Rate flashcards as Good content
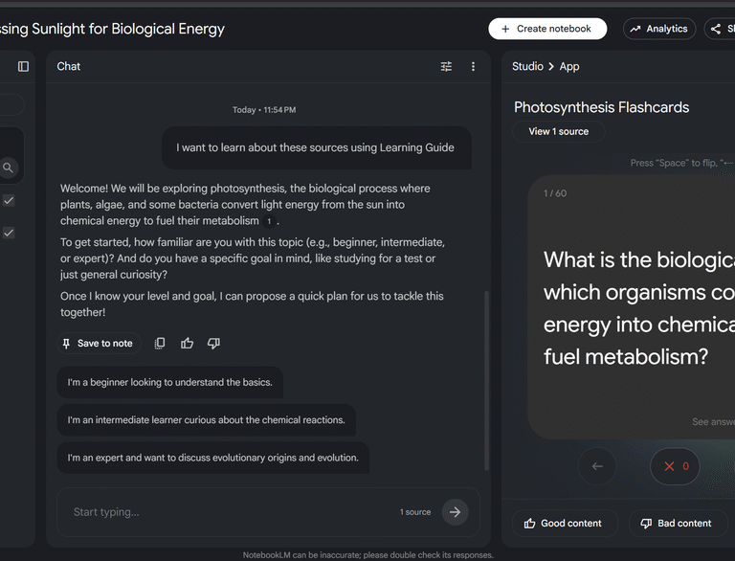The width and height of the screenshot is (735, 561). click(x=565, y=523)
